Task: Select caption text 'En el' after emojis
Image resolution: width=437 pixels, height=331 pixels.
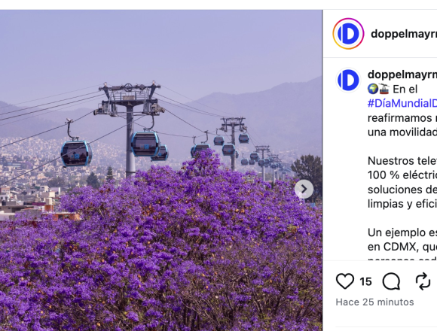Action: [x=405, y=90]
